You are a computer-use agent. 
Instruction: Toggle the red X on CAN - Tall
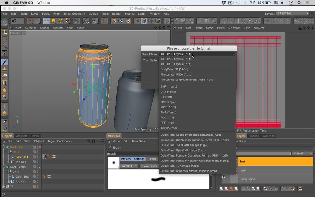[x=40, y=147]
